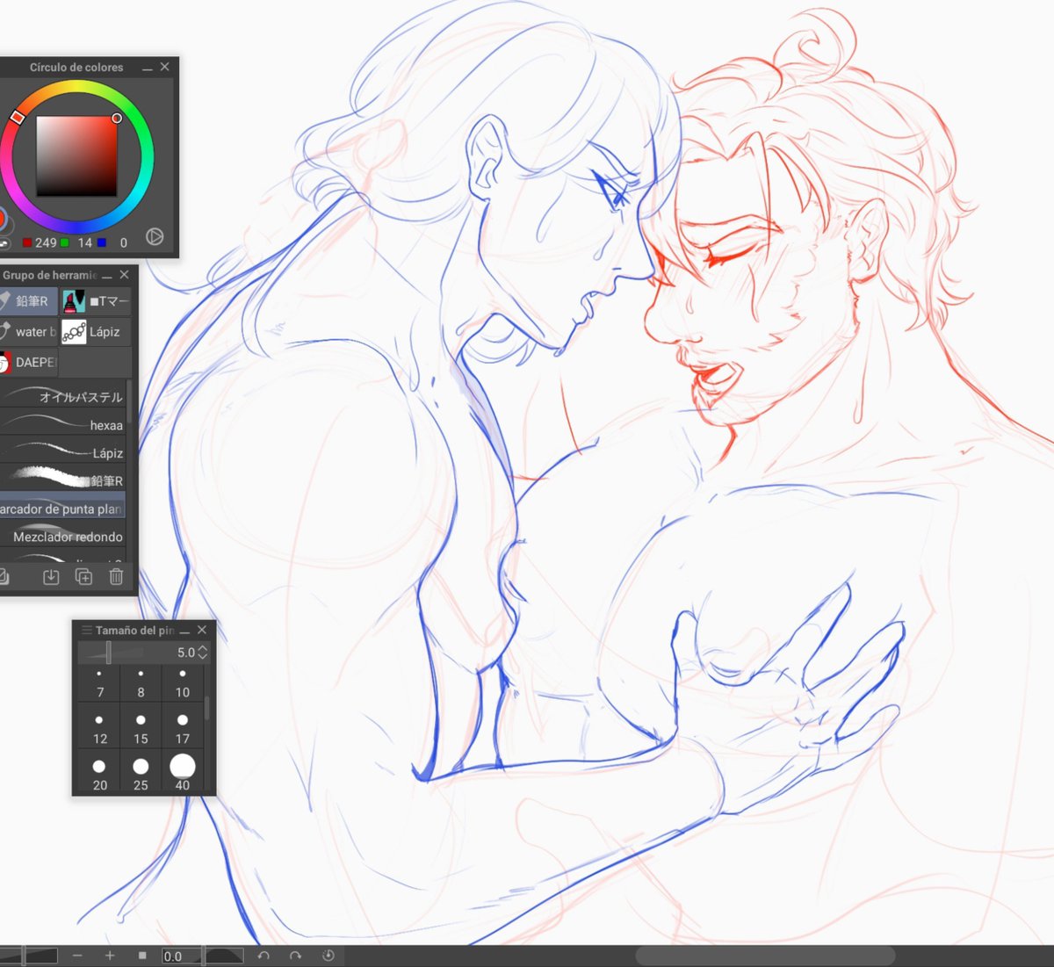
Task: Set brush size to 10
Action: [x=182, y=683]
